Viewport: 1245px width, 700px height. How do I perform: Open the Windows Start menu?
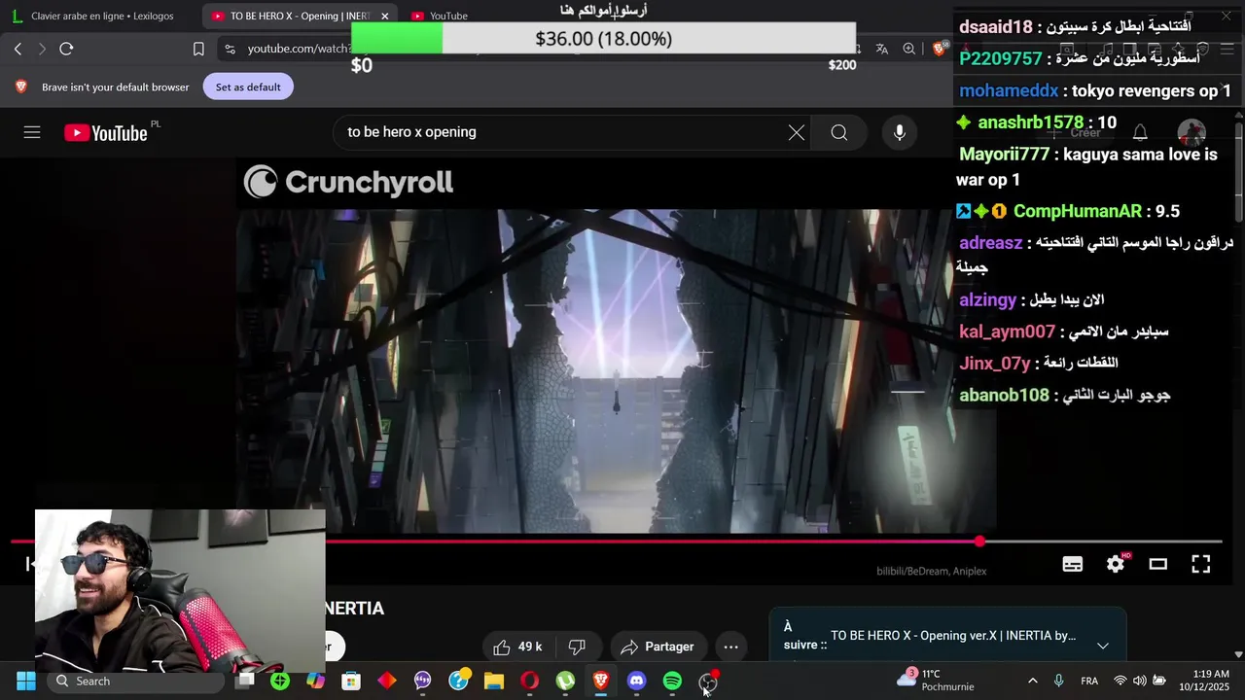point(26,681)
